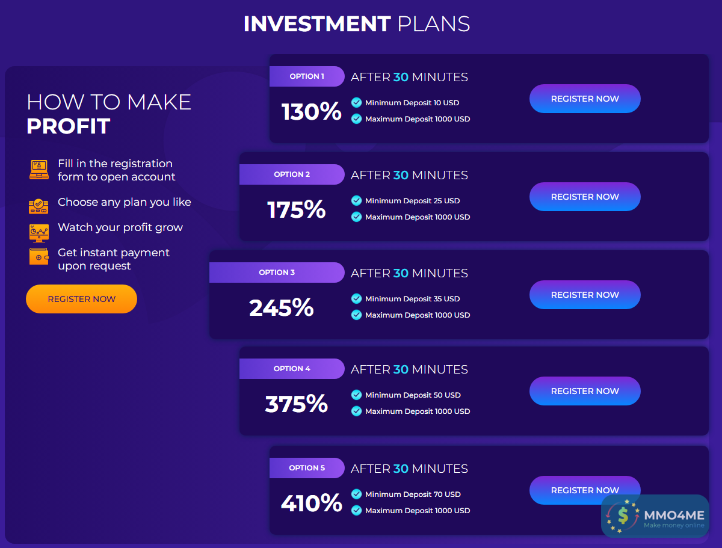Select the Option 1 plan label

[307, 76]
